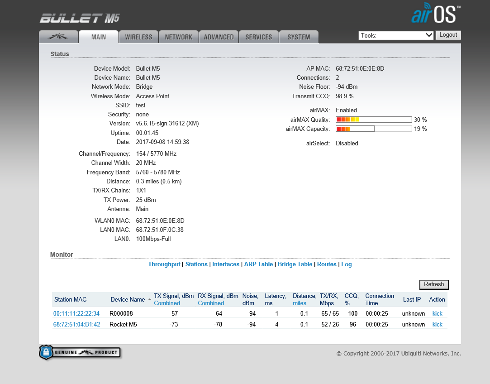
Task: Click LAN0 MAC value 68:72:51:0F:0C:38
Action: click(160, 230)
